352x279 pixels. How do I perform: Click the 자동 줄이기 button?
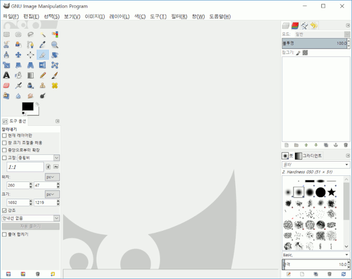tap(30, 226)
